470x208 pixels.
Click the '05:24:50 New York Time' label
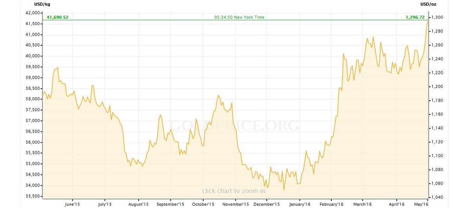[239, 17]
